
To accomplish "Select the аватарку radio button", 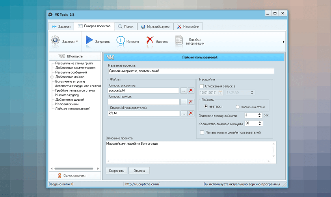I will point(206,106).
